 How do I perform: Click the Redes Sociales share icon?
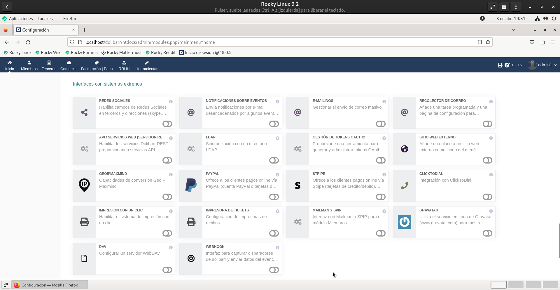click(x=84, y=112)
